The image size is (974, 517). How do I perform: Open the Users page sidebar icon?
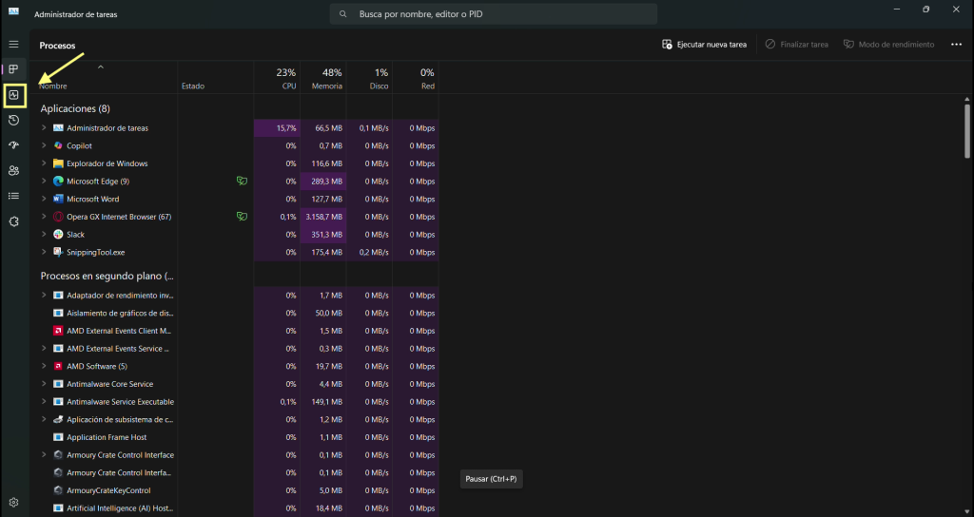pos(13,171)
